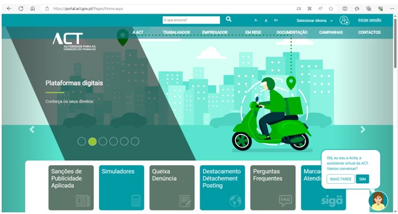
Task: Advance to next carousel slide arrow
Action: pyautogui.click(x=363, y=129)
